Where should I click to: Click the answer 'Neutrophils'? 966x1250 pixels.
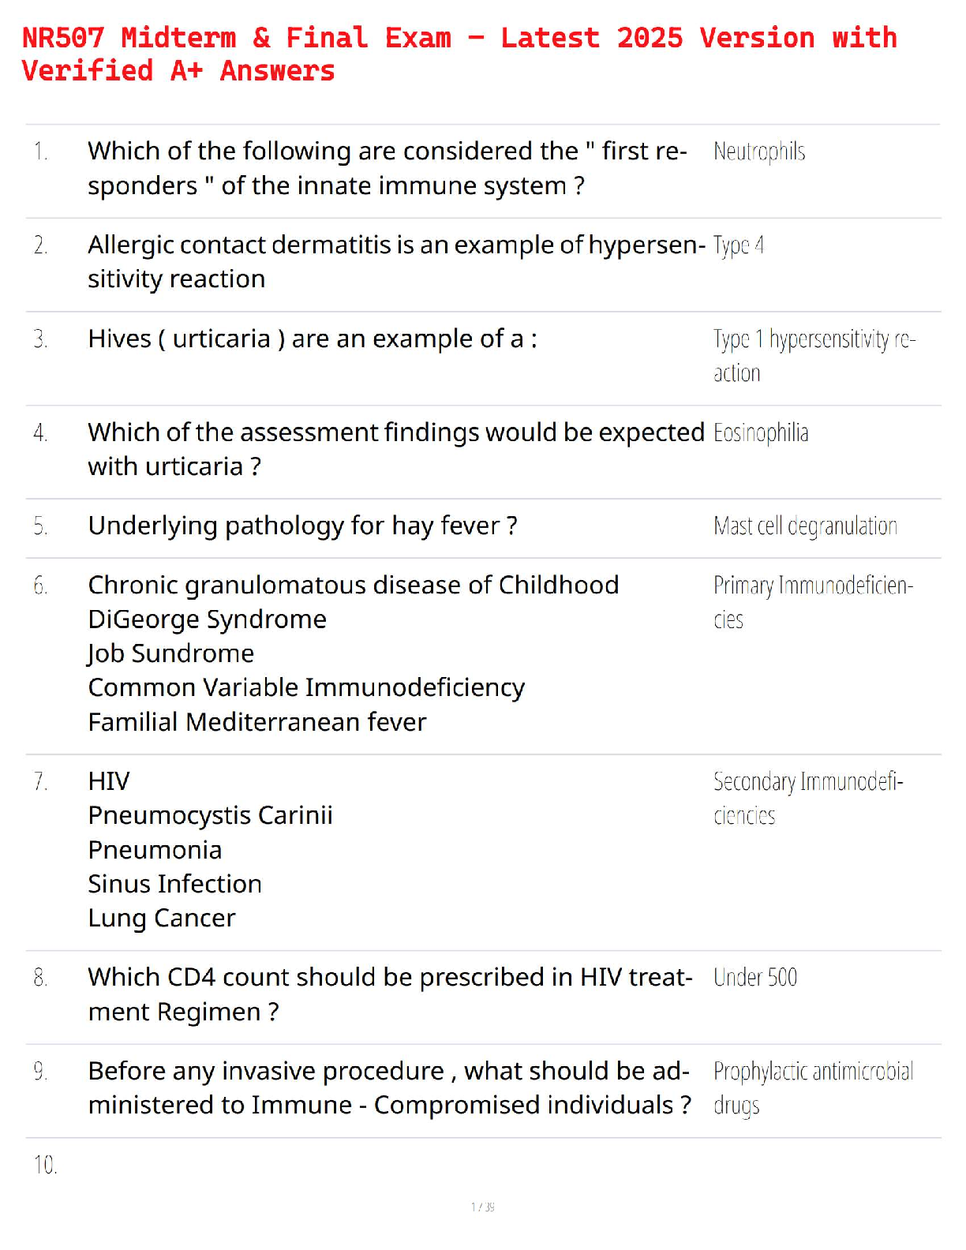(758, 152)
